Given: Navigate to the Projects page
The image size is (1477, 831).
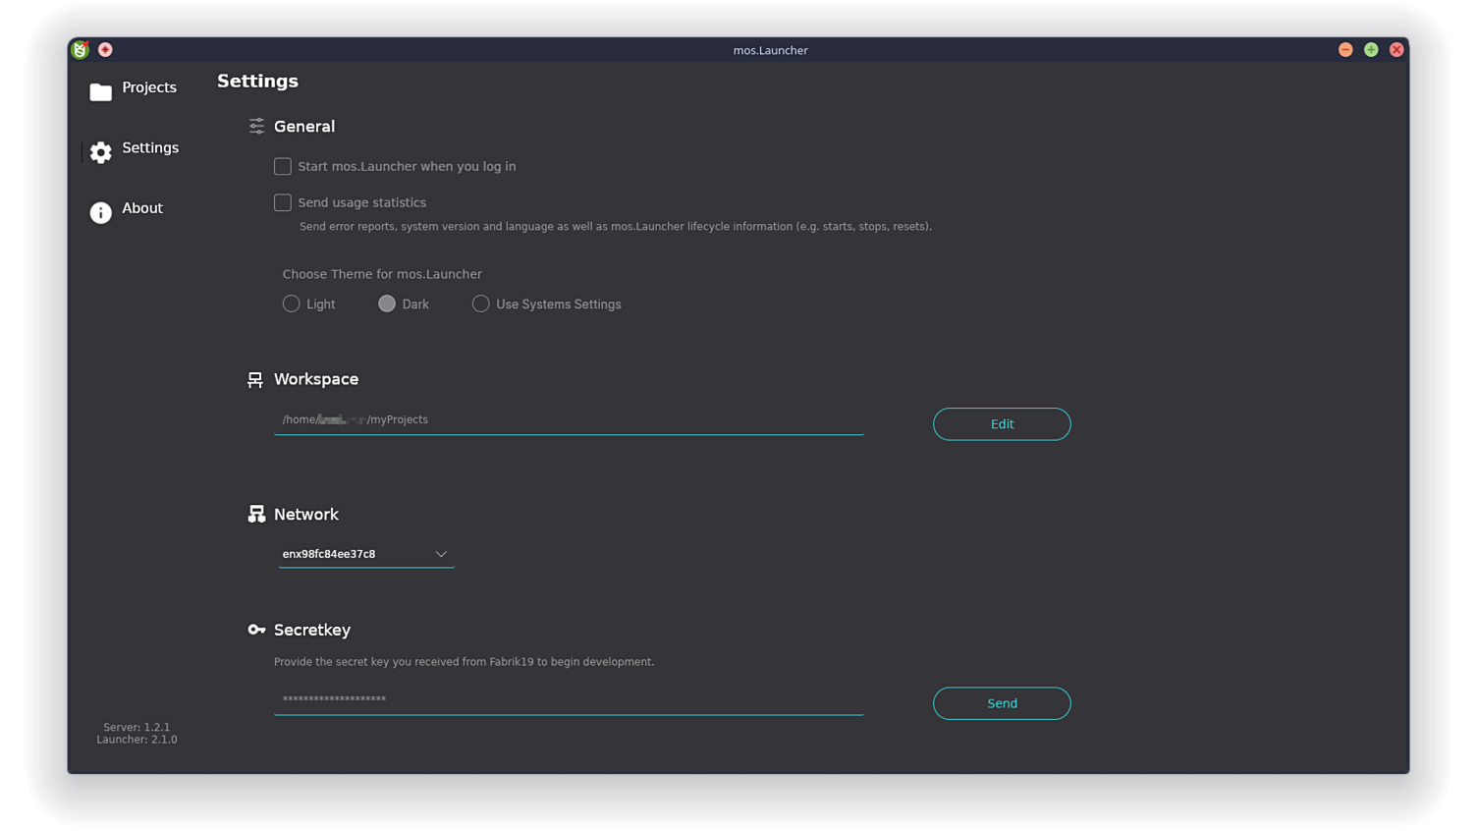Looking at the screenshot, I should [x=148, y=87].
